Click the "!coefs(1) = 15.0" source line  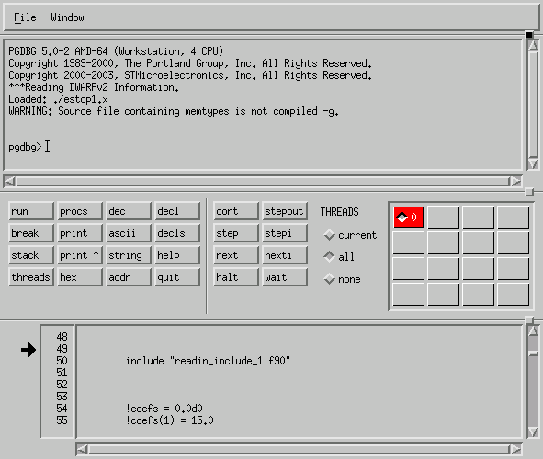coord(170,420)
